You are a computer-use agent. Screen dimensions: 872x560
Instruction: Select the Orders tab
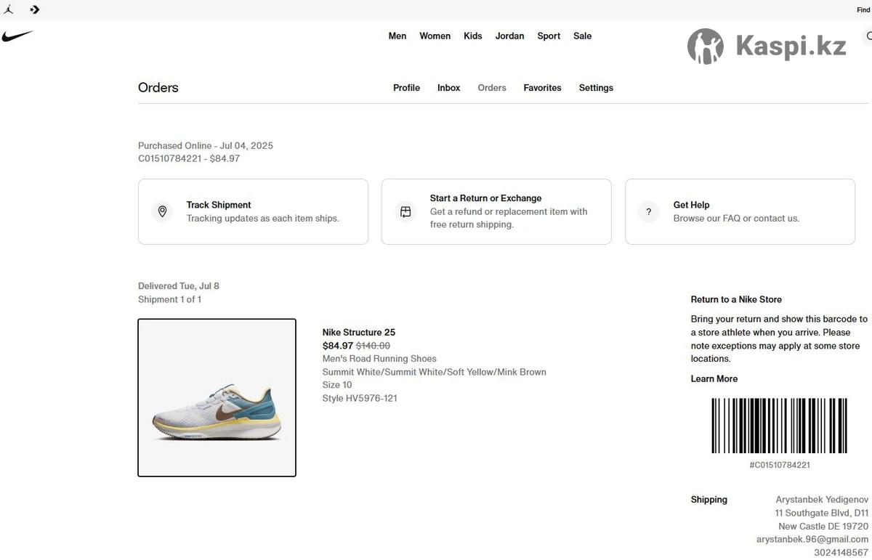tap(492, 88)
